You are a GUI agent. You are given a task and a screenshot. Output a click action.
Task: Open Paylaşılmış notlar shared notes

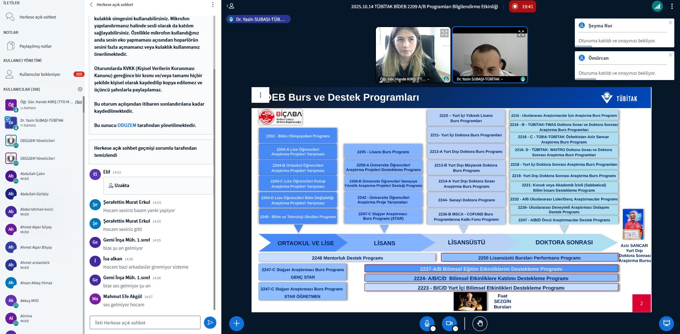36,46
